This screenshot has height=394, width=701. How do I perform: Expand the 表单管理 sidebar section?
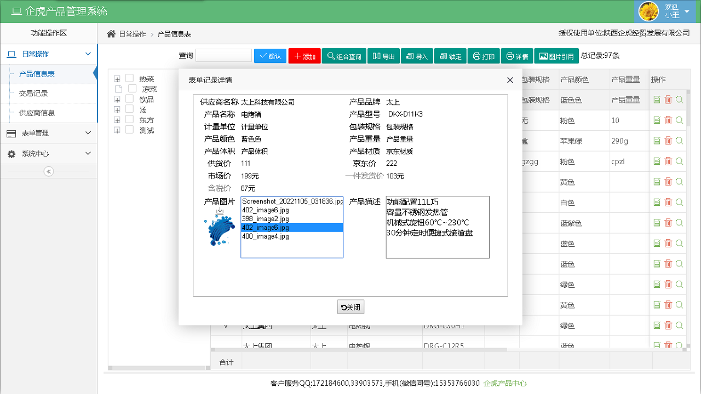click(x=48, y=132)
